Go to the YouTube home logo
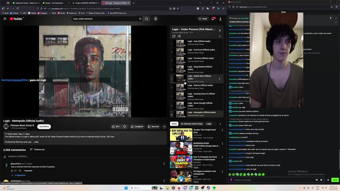Viewport: 340px width, 191px height. 16,19
